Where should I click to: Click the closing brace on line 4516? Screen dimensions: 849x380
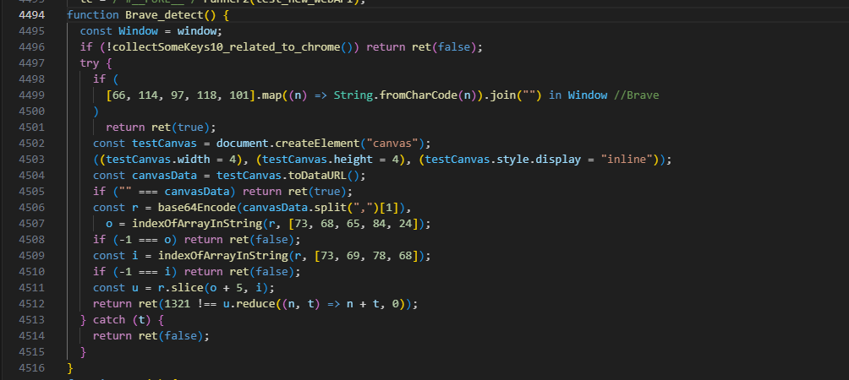pos(70,368)
